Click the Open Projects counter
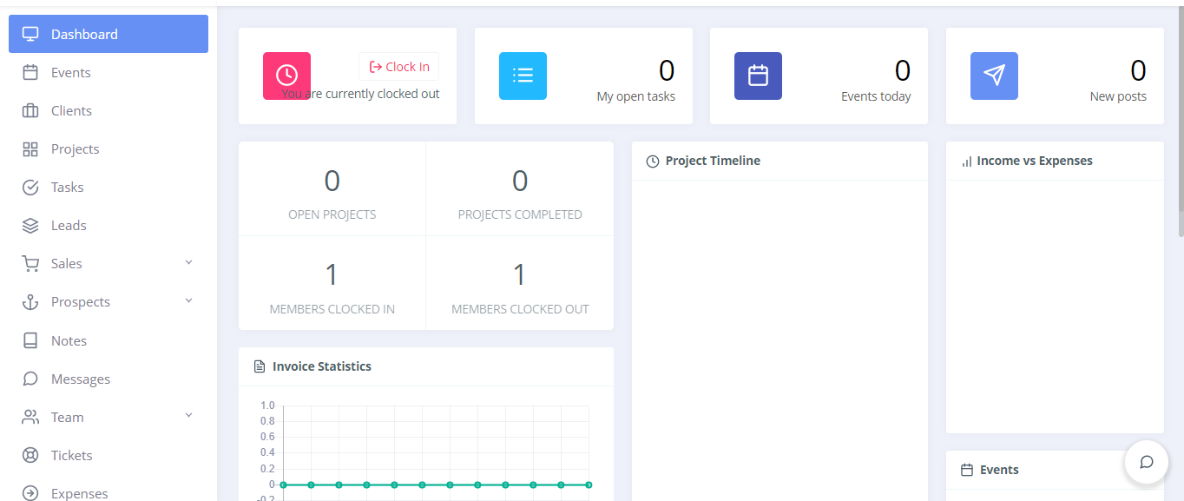The image size is (1184, 501). tap(332, 181)
